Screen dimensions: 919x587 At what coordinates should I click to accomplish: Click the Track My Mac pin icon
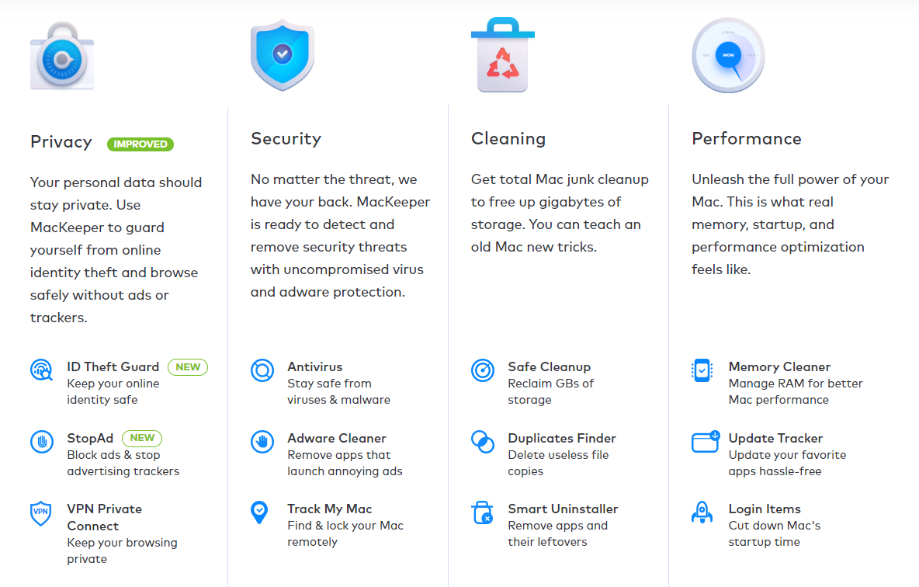click(259, 512)
